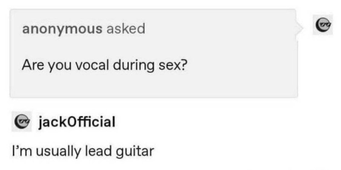The width and height of the screenshot is (341, 170).
Task: Click the small avatar left of jackOfficial
Action: (x=22, y=122)
